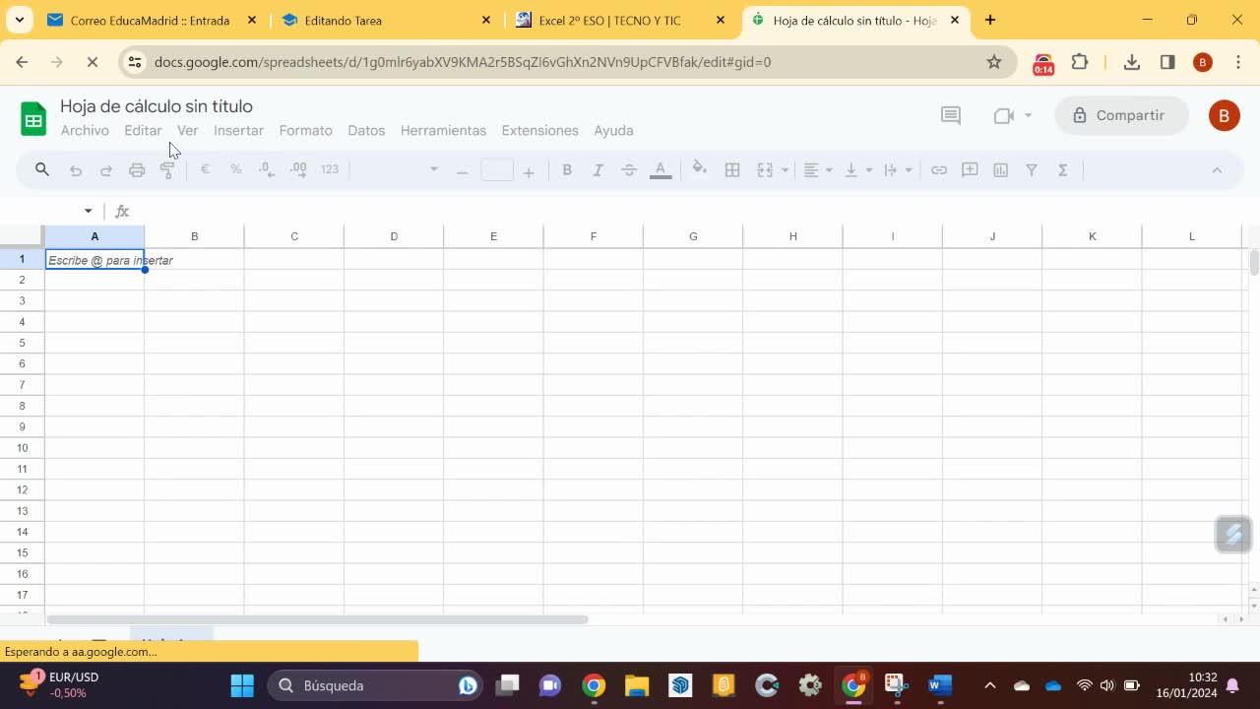Pick text color with underlined A

click(x=661, y=170)
